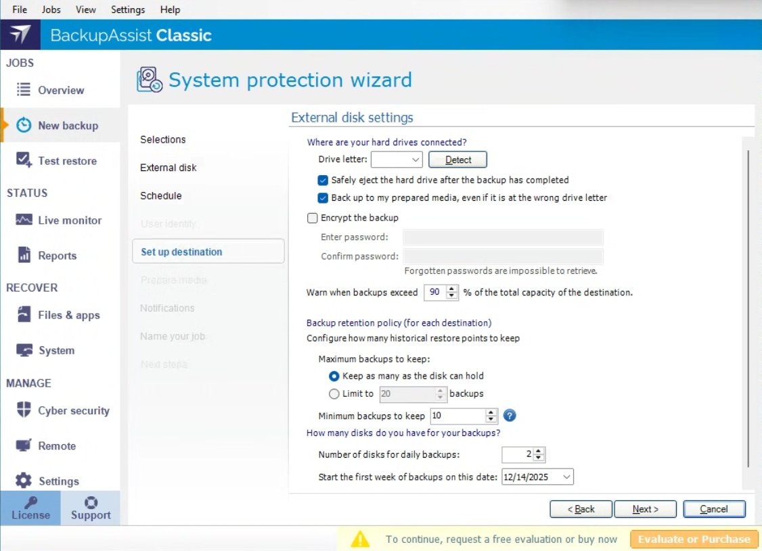Open the start date dropdown picker
Viewport: 762px width, 551px height.
(x=566, y=477)
